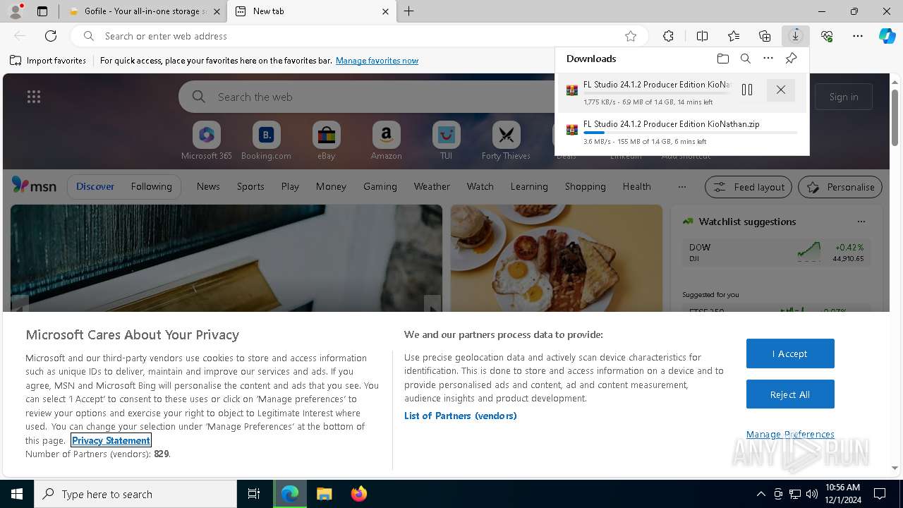
Task: Click the Downloads toolbar button
Action: click(x=796, y=36)
